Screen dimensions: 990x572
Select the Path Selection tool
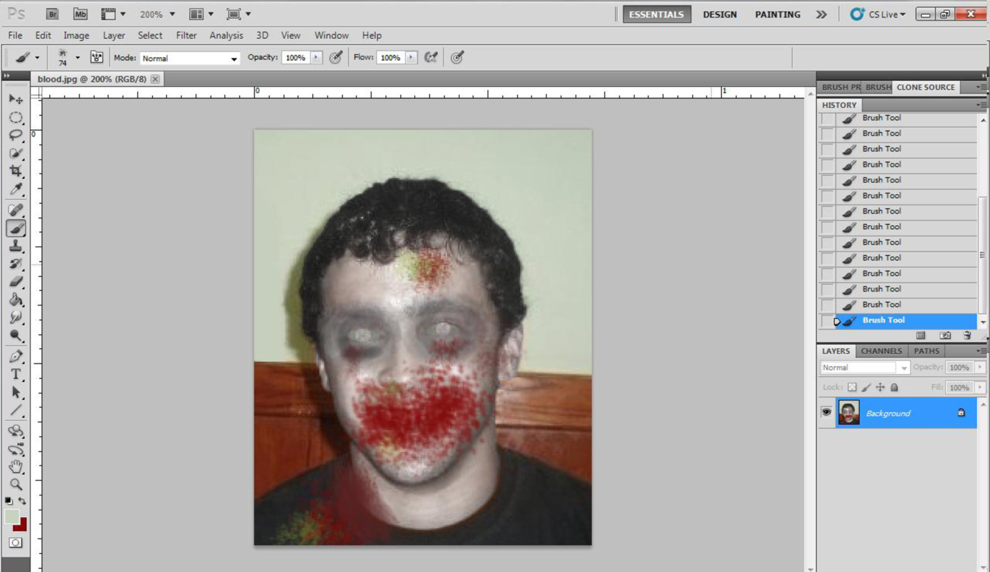point(16,392)
